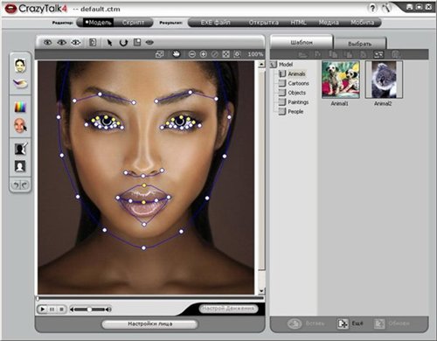Select the Animal1 dalmatians thumbnail

click(341, 80)
